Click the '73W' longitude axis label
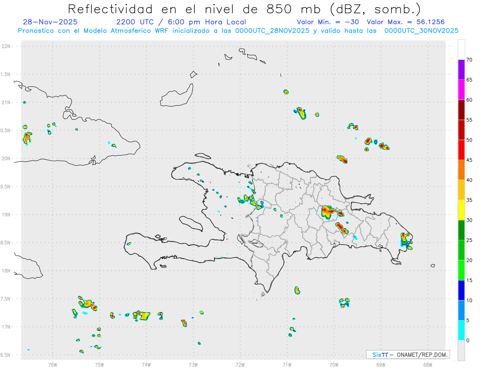The width and height of the screenshot is (480, 370). coord(193,364)
